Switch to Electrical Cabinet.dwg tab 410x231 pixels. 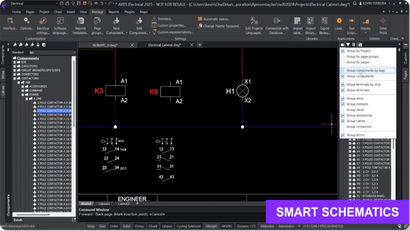pyautogui.click(x=164, y=45)
